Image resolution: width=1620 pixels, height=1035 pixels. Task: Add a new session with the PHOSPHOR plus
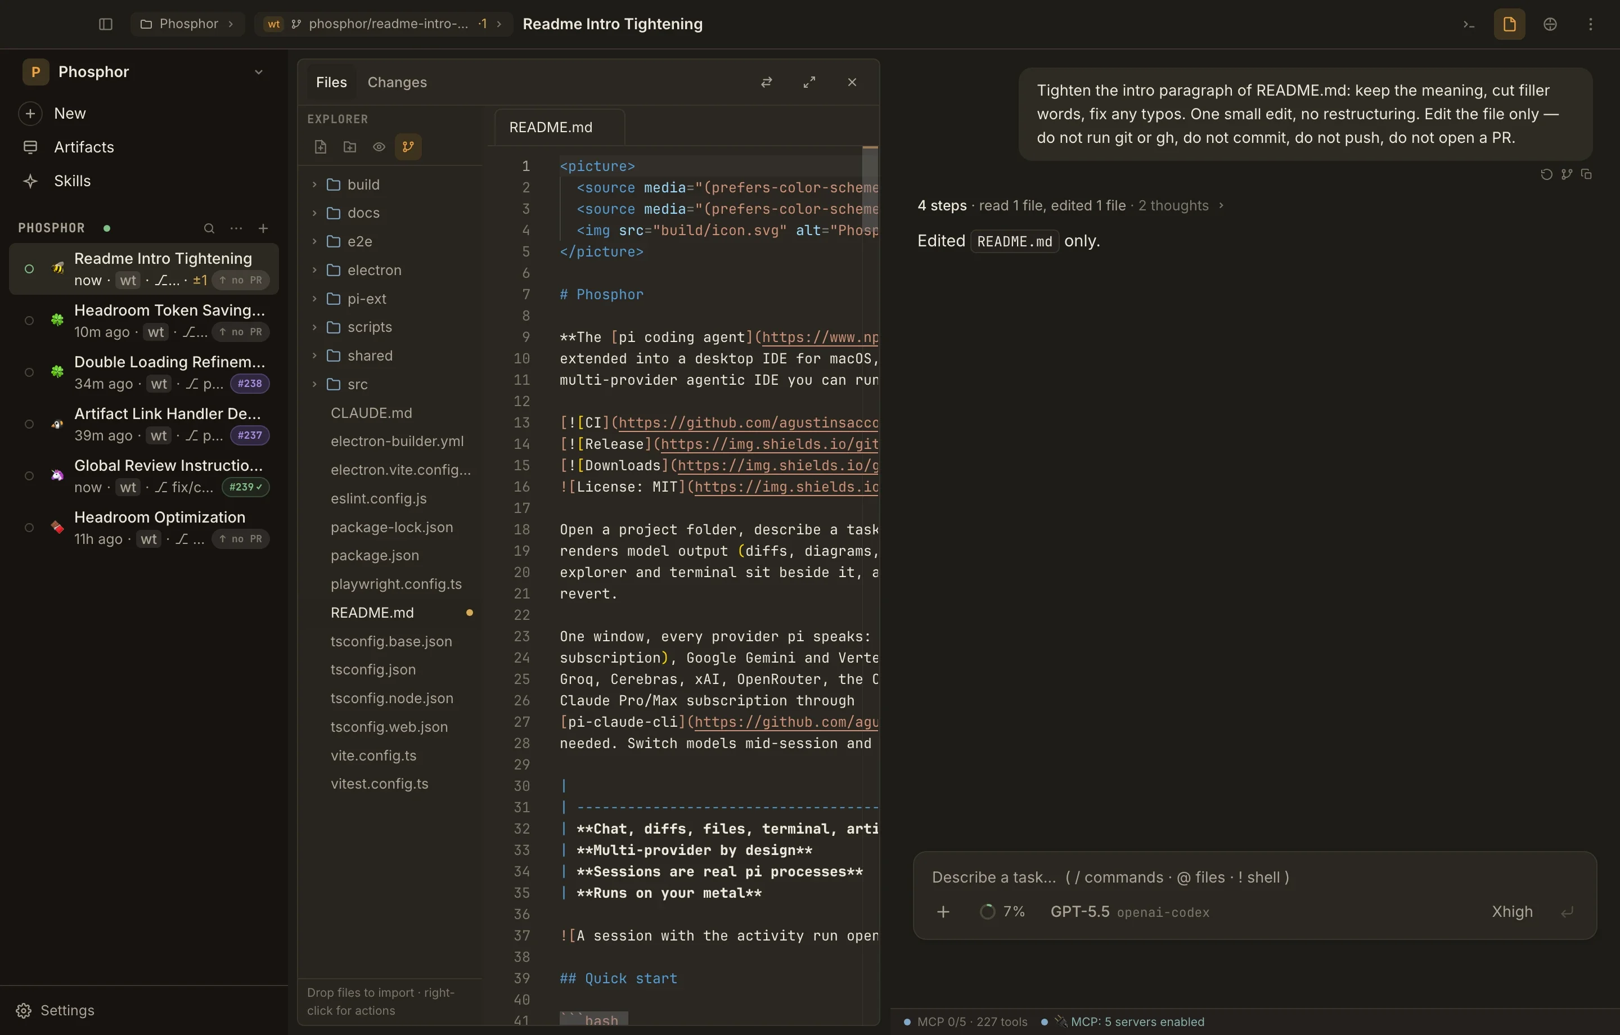pos(263,228)
